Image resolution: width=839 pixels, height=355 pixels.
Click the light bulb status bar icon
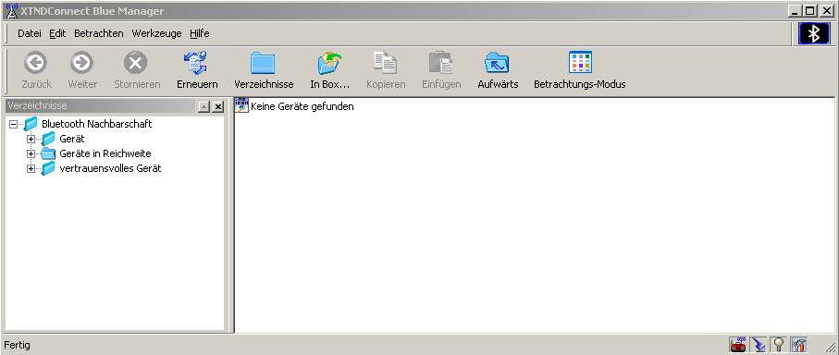point(778,344)
